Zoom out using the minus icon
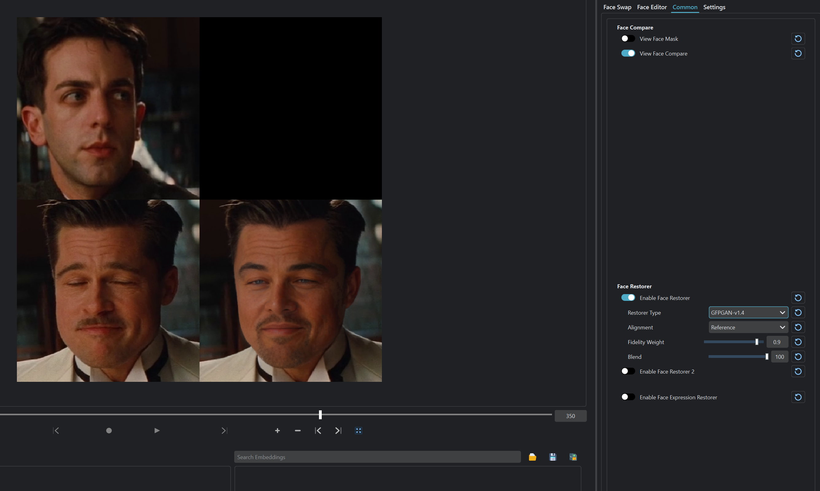The image size is (820, 491). click(x=297, y=431)
